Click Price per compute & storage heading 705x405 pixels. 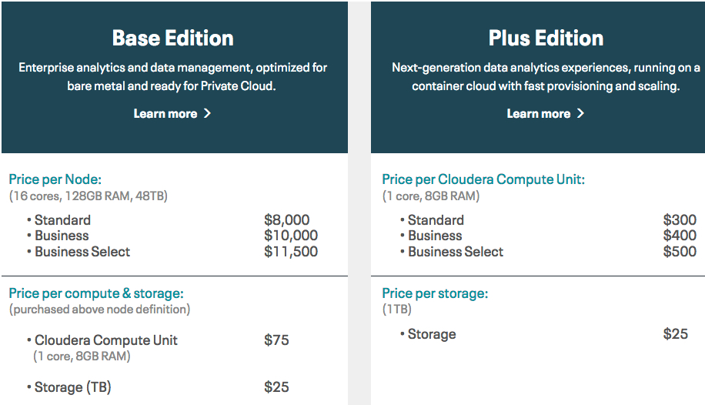[96, 293]
